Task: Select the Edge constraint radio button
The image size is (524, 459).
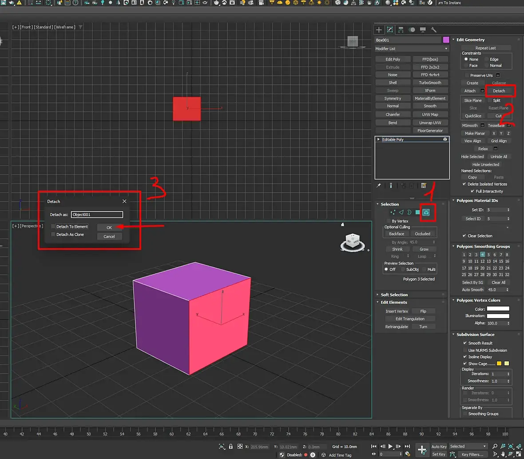Action: (487, 59)
